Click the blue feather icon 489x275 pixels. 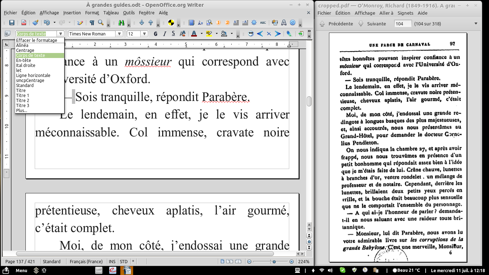289,34
